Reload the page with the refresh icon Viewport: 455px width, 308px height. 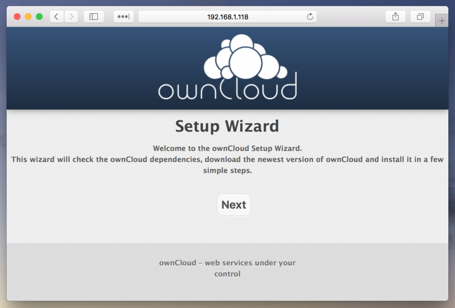[x=310, y=16]
